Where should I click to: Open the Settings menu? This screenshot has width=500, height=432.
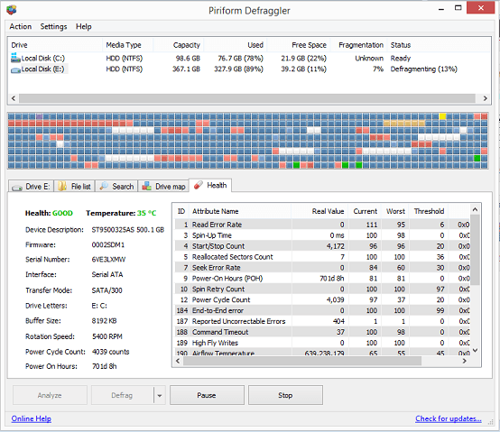tap(53, 26)
